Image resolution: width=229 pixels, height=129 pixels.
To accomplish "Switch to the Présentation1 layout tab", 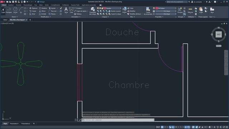I will 14,124.
